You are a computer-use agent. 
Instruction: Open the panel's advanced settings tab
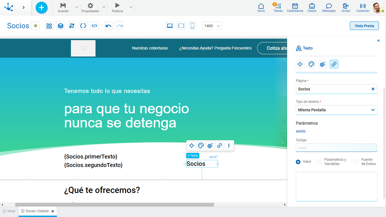[323, 64]
